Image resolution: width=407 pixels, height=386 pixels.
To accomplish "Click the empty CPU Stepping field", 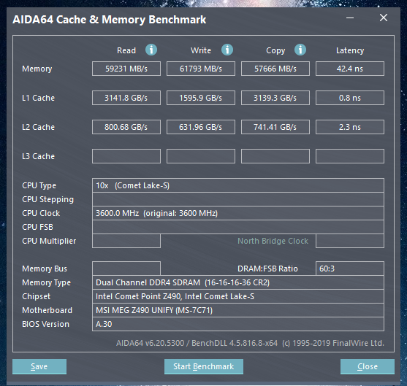I will tap(238, 199).
